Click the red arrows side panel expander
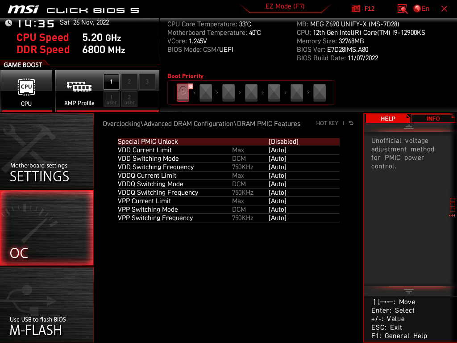The width and height of the screenshot is (457, 343). [452, 216]
